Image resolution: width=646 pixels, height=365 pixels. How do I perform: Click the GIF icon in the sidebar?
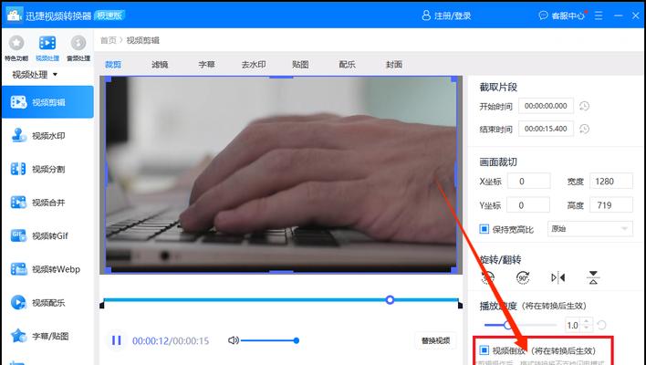click(18, 235)
